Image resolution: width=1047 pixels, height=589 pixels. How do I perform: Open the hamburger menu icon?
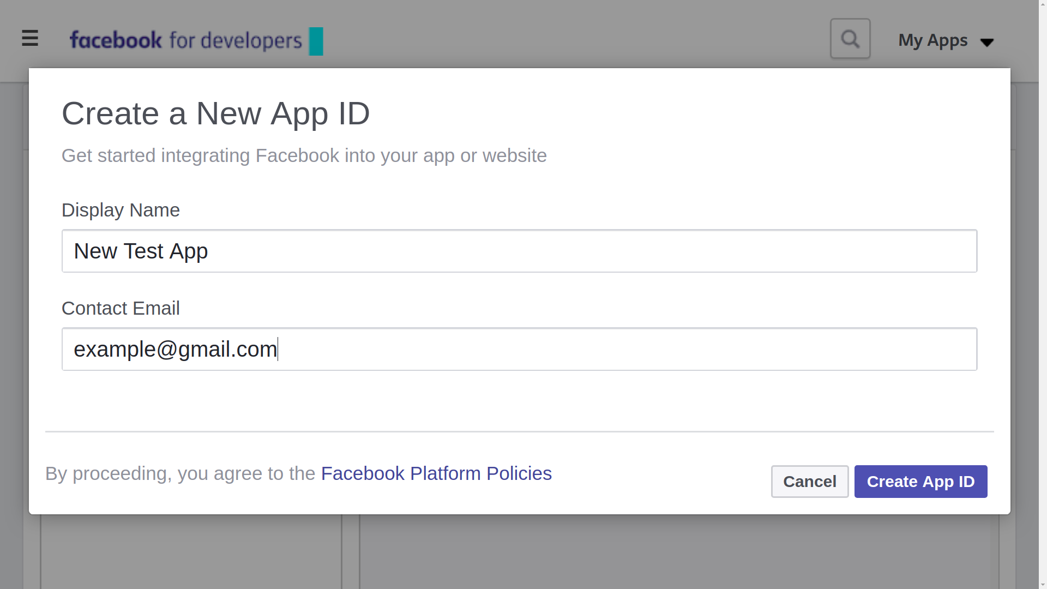click(x=30, y=39)
